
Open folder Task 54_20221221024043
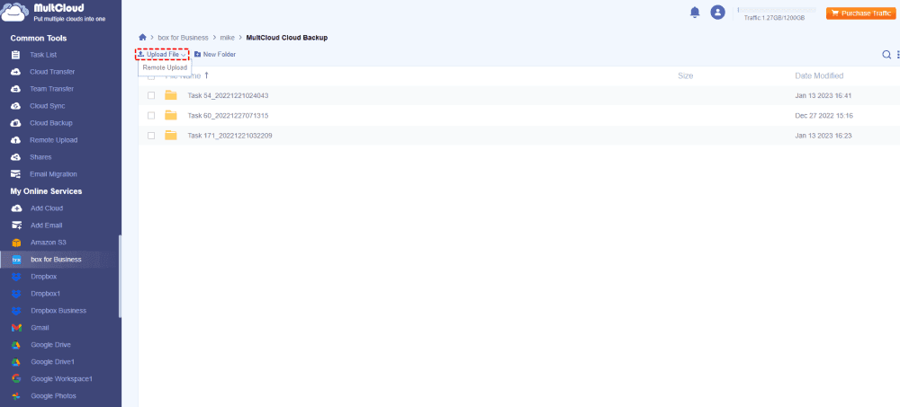click(228, 96)
